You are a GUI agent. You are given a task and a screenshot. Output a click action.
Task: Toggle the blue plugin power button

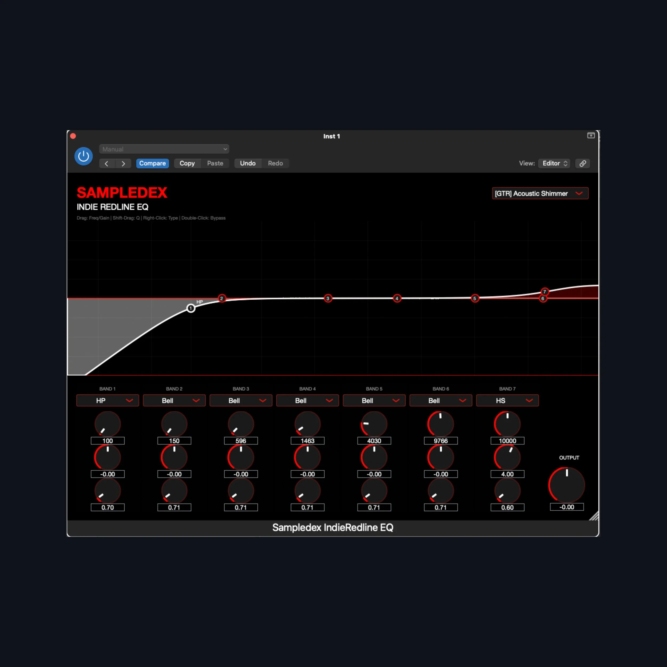83,156
